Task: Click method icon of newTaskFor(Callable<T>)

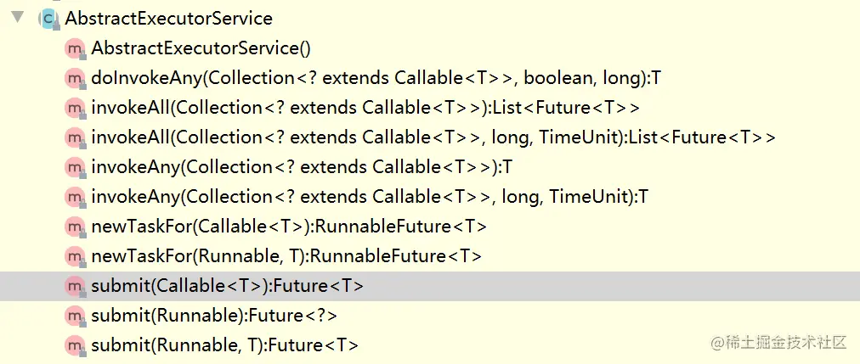Action: point(75,226)
